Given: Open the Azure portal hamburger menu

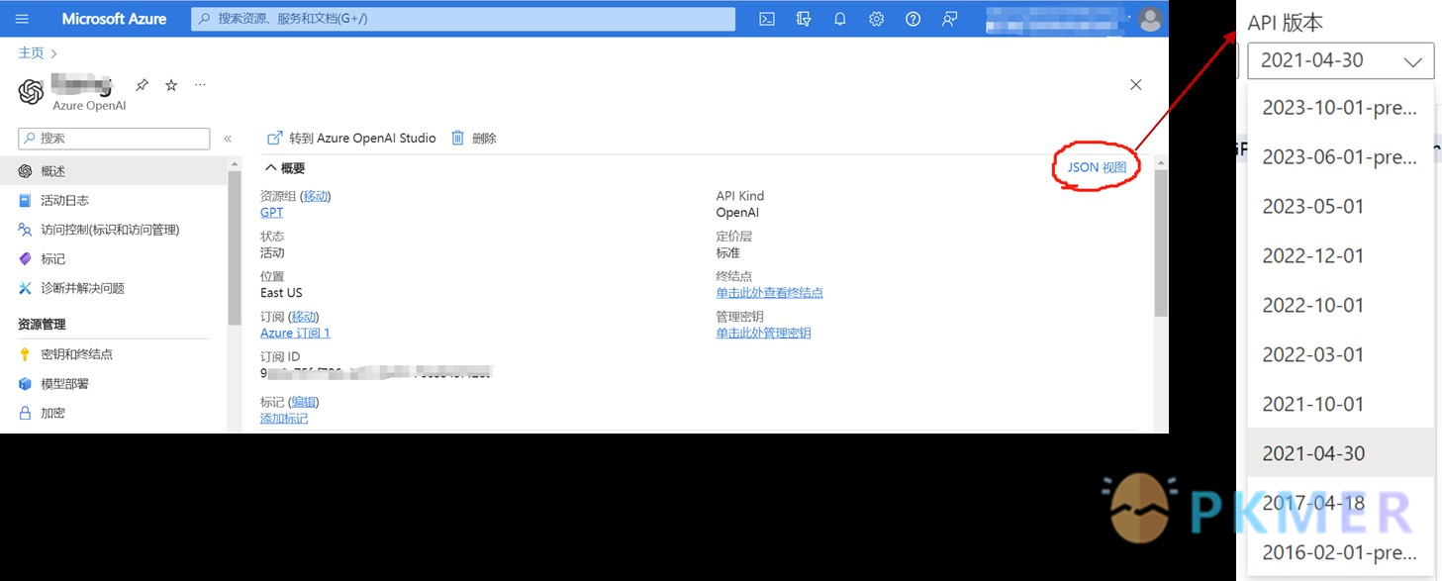Looking at the screenshot, I should 22,19.
